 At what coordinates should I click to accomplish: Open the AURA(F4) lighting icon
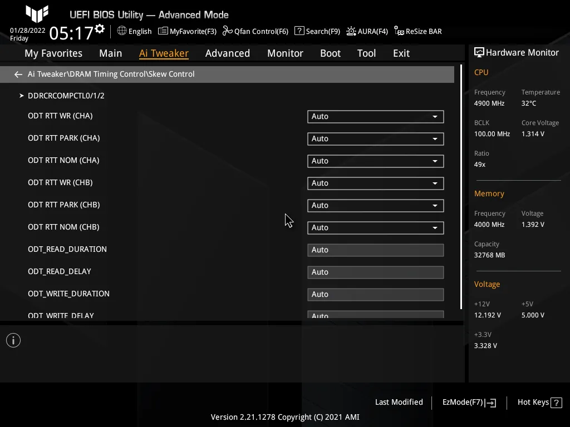[x=351, y=31]
